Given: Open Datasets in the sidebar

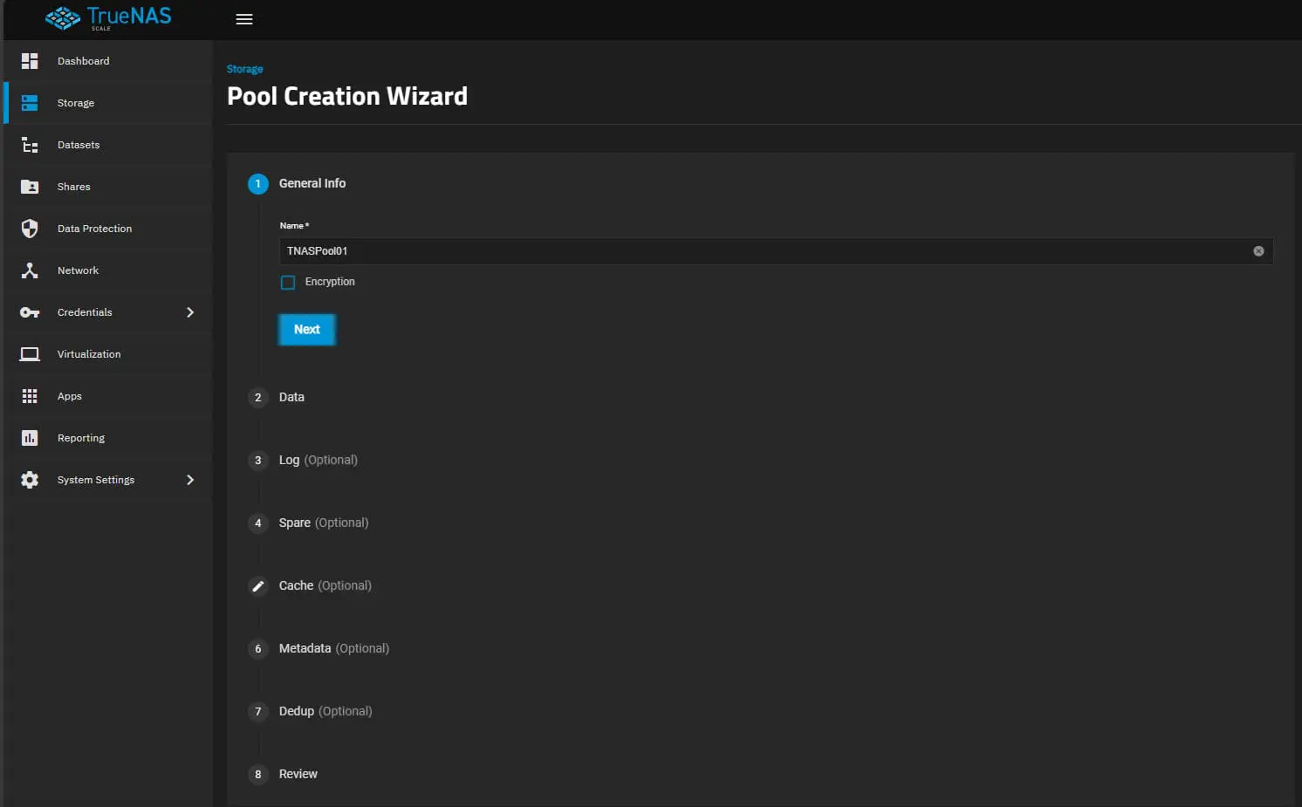Looking at the screenshot, I should pyautogui.click(x=108, y=145).
